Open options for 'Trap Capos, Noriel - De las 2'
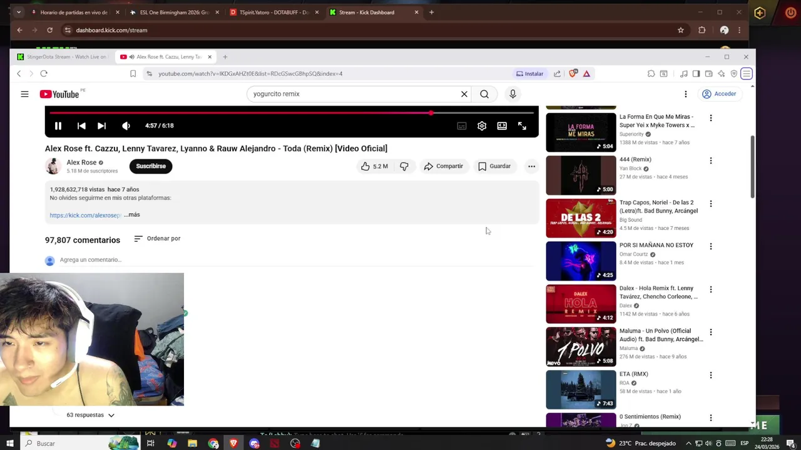This screenshot has height=450, width=801. tap(710, 204)
